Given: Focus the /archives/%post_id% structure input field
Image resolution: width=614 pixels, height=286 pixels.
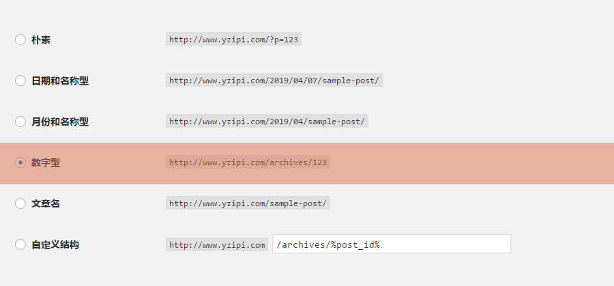Looking at the screenshot, I should click(x=391, y=244).
